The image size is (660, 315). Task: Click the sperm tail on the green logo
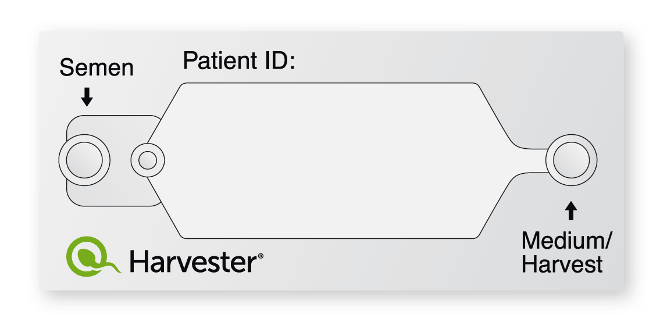pyautogui.click(x=109, y=267)
